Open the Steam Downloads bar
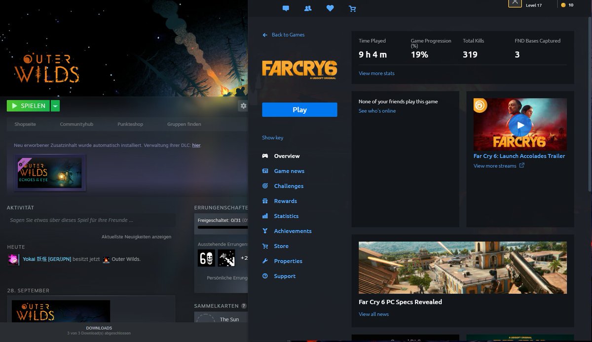Image resolution: width=592 pixels, height=342 pixels. 99,331
